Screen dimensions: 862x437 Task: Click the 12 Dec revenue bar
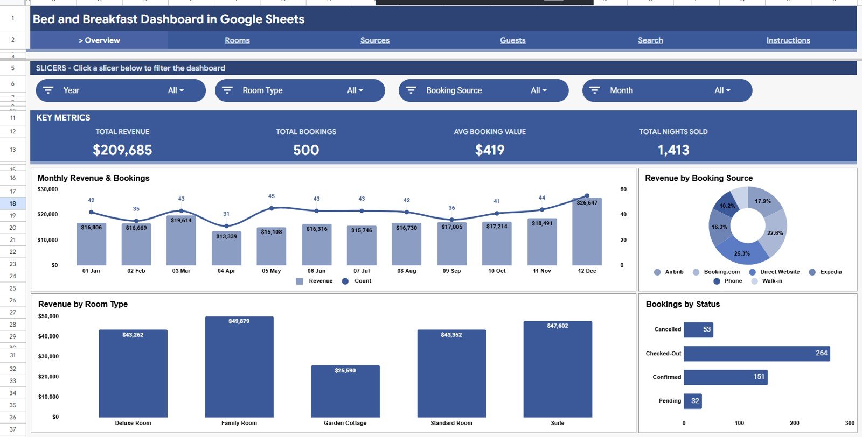(x=587, y=231)
